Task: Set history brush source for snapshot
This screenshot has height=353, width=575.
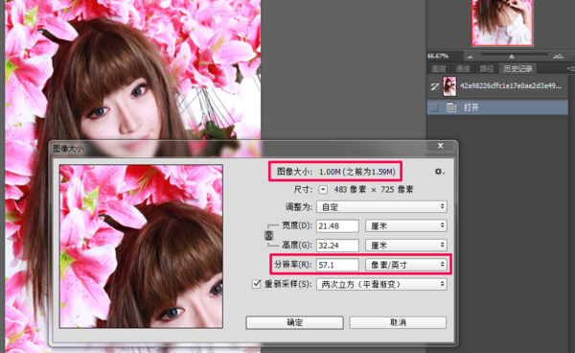Action: click(434, 86)
